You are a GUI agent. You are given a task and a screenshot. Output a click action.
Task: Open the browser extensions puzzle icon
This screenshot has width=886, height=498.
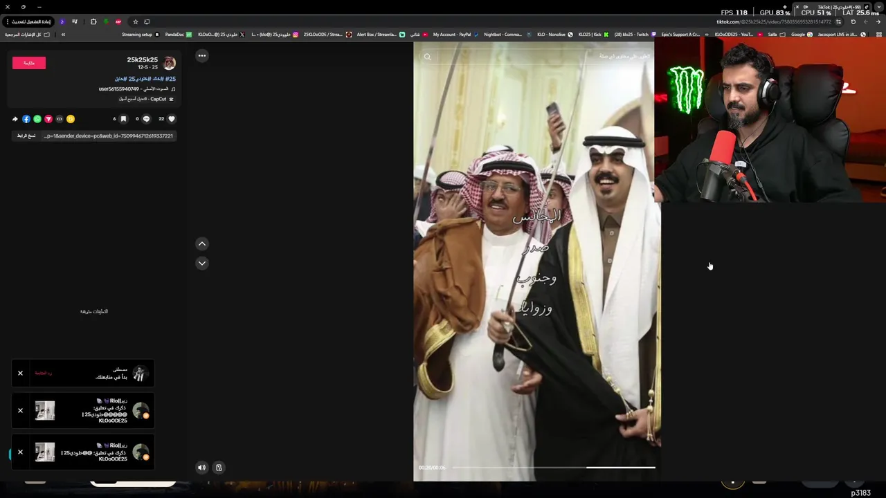point(93,21)
